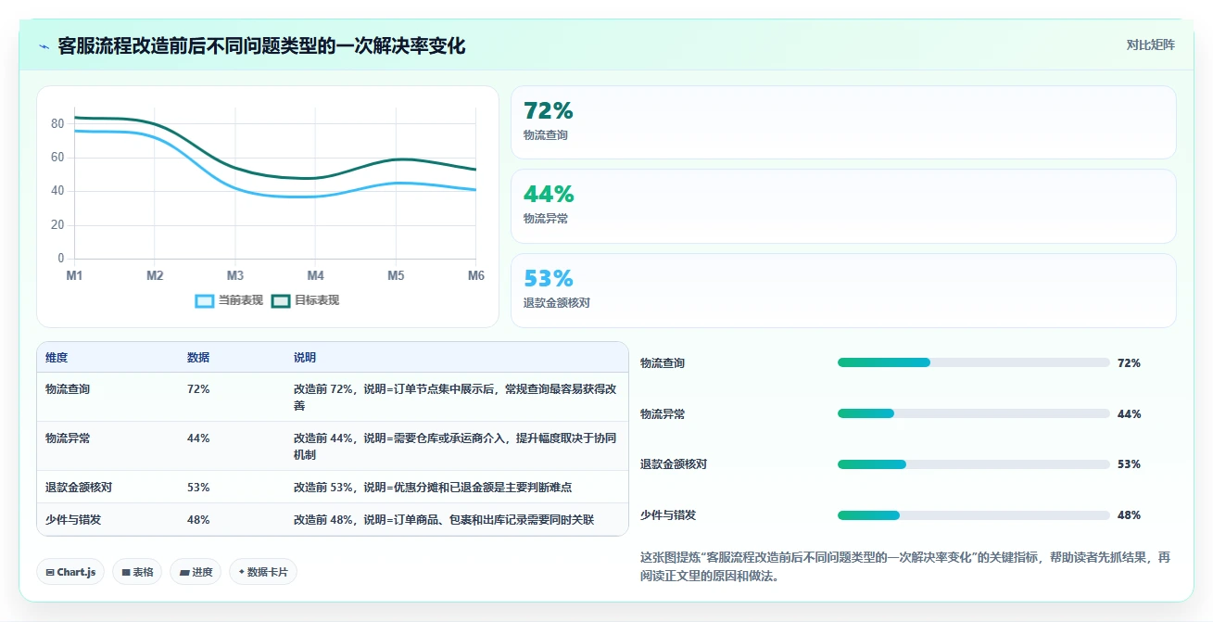
Task: Open the 53% 退款金额核对 stat card
Action: tap(843, 290)
